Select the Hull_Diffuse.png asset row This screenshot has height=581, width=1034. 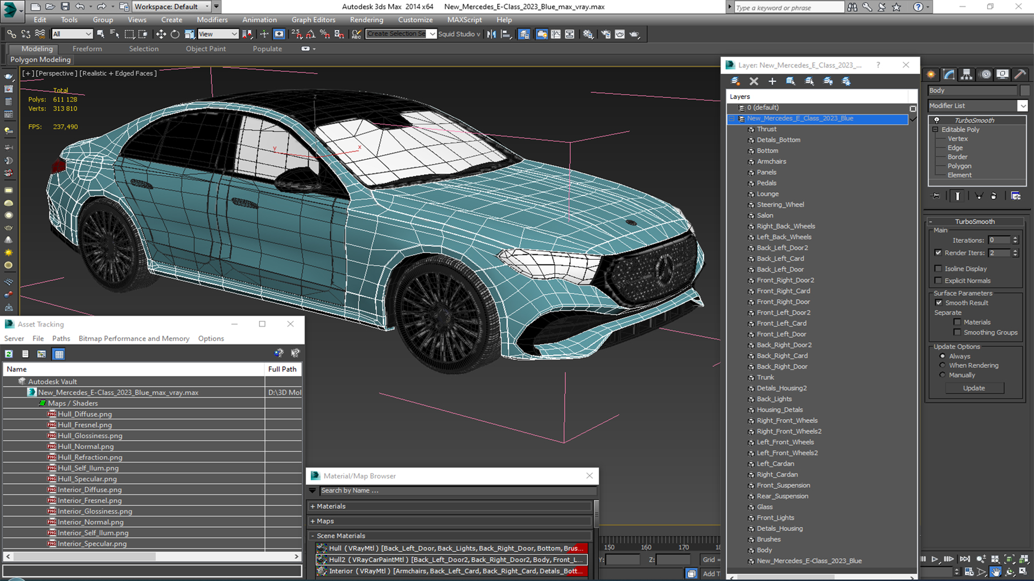(x=152, y=414)
